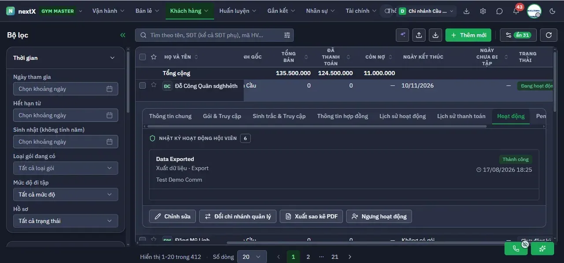Image resolution: width=564 pixels, height=263 pixels.
Task: Click Xuất sao kê PDF button
Action: tap(311, 216)
